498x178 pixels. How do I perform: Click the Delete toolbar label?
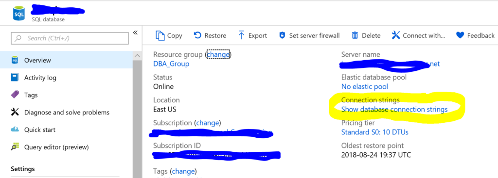point(371,35)
